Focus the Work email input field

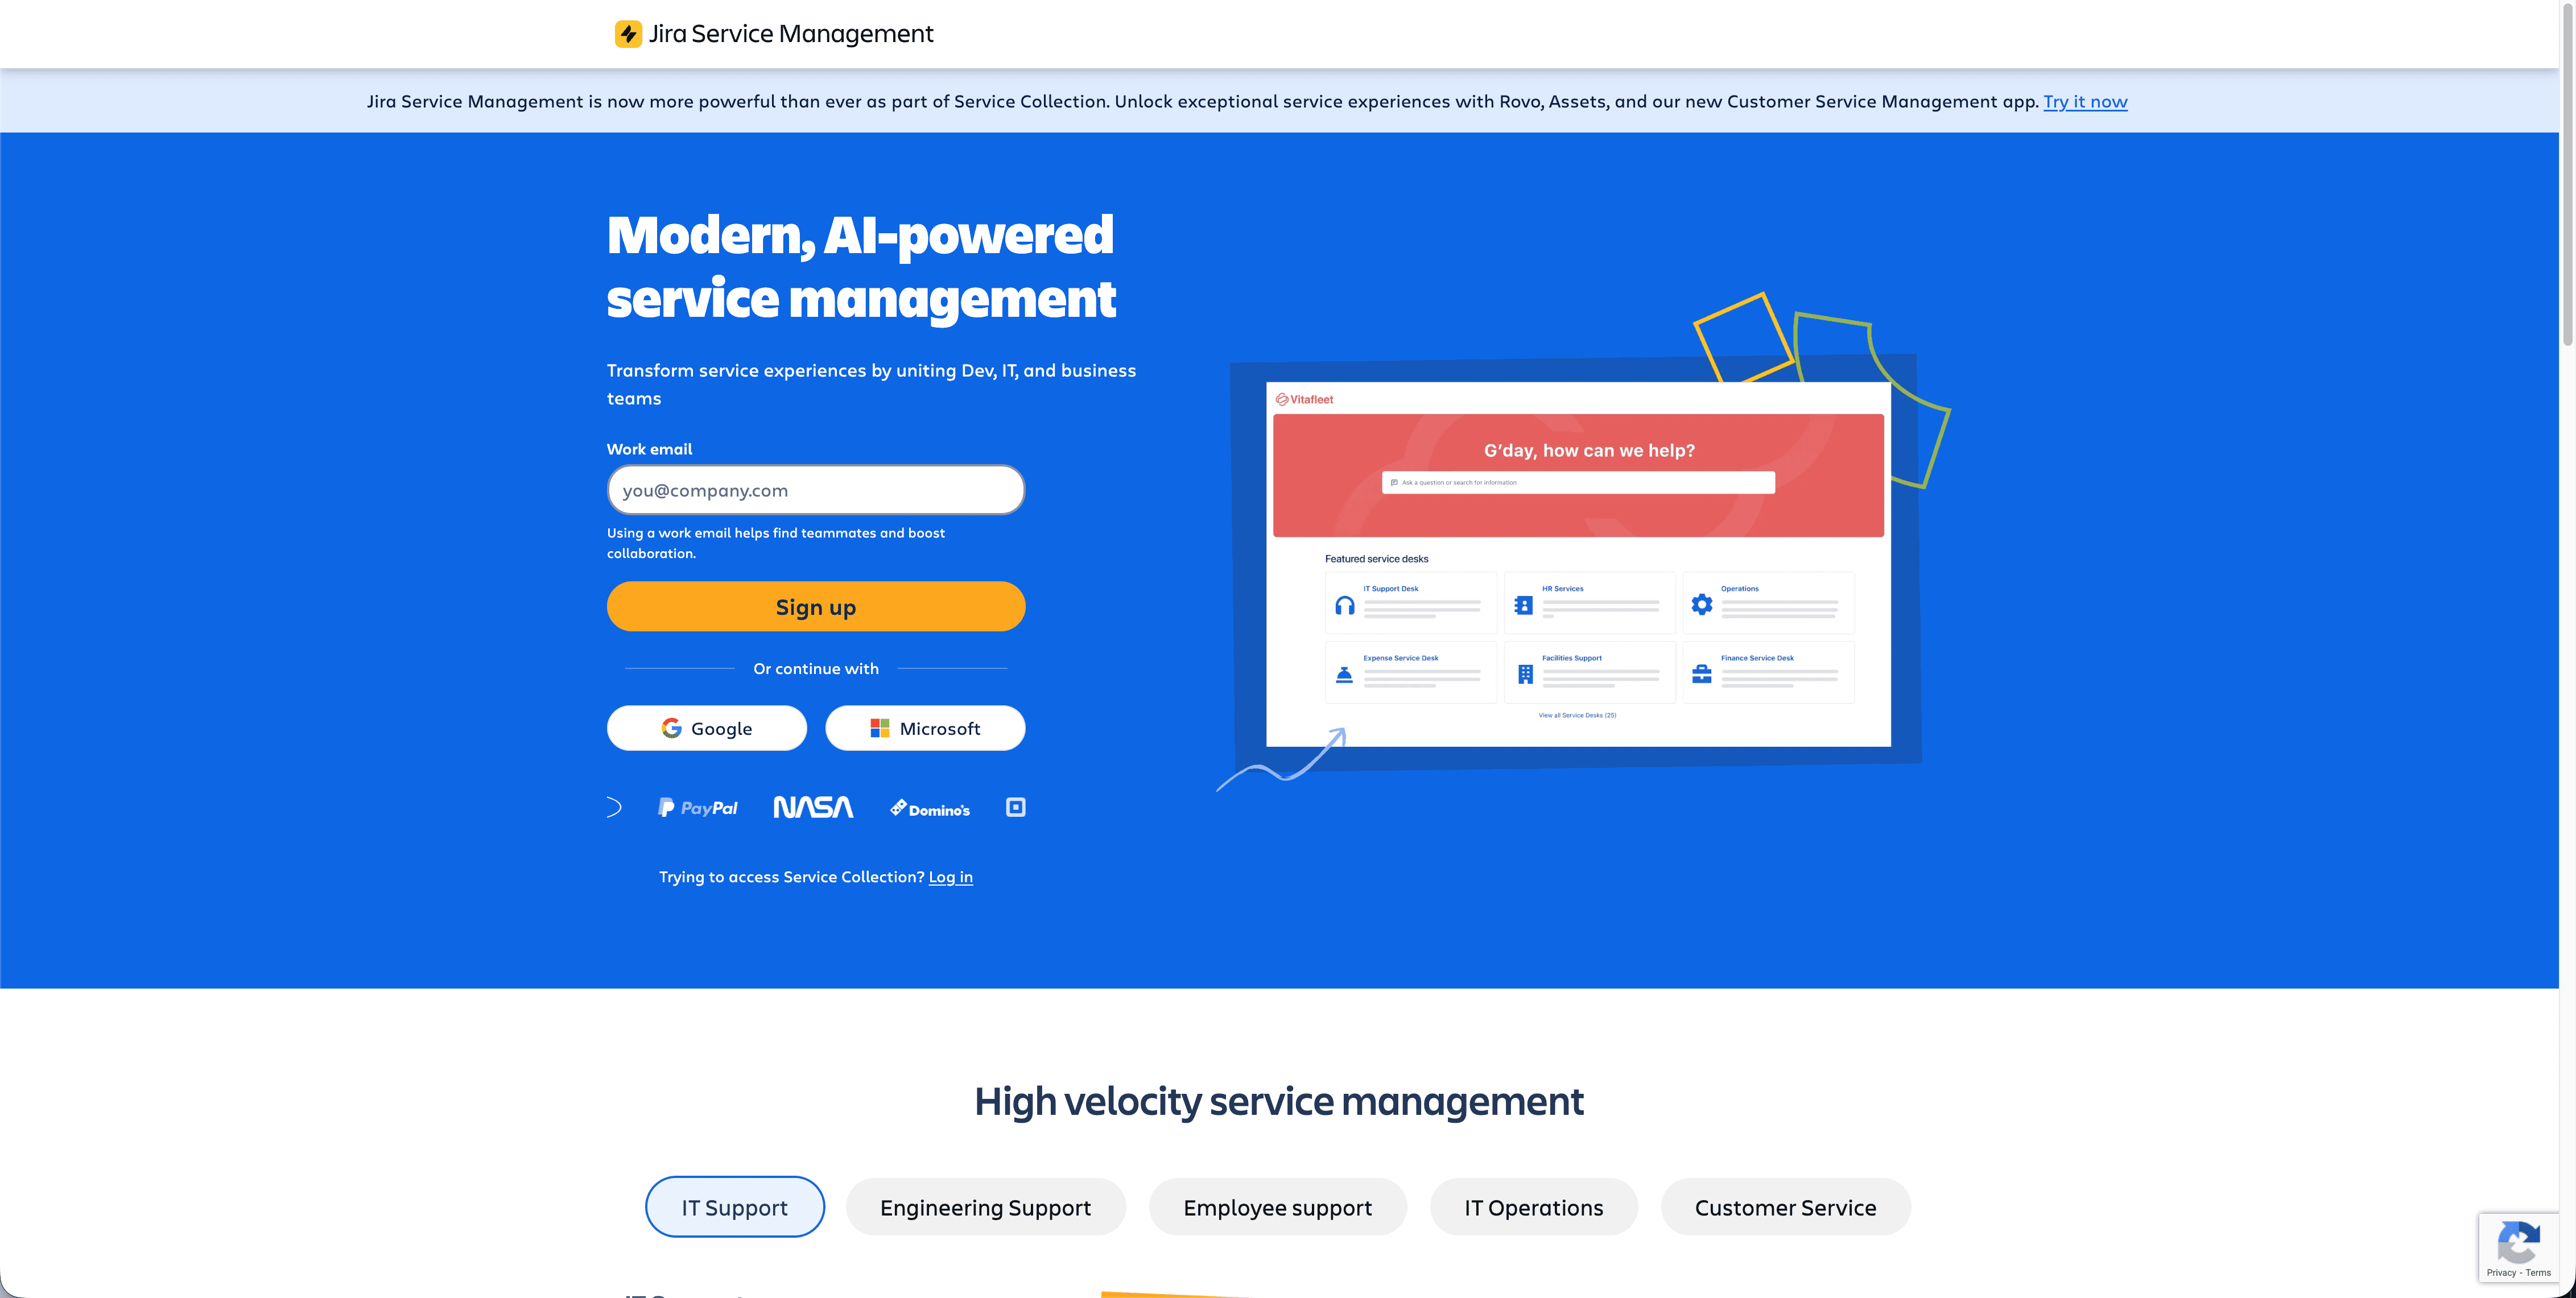816,490
